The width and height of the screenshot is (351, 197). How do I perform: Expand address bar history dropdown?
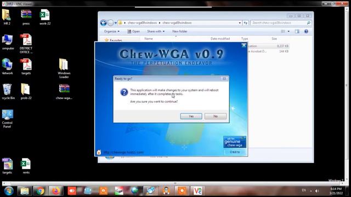coord(240,23)
